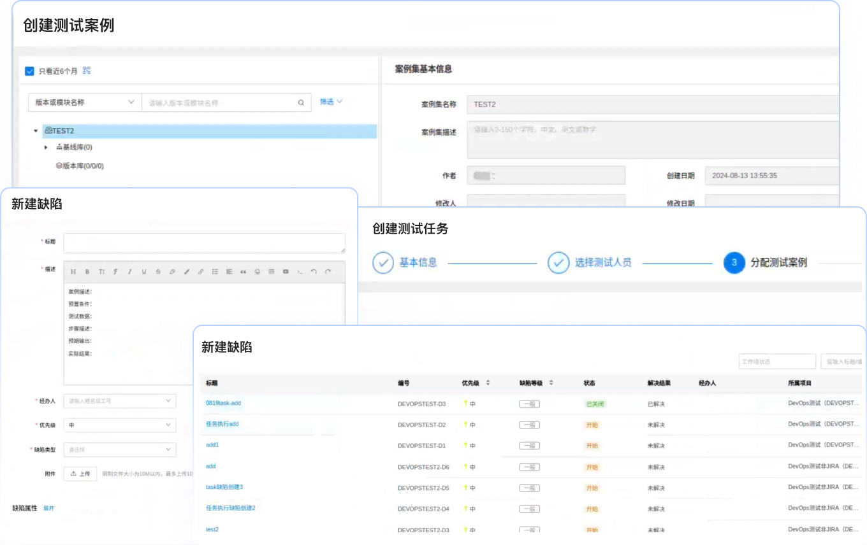Image resolution: width=867 pixels, height=545 pixels.
Task: Expand the 基线库(0) tree node arrow
Action: click(x=46, y=148)
